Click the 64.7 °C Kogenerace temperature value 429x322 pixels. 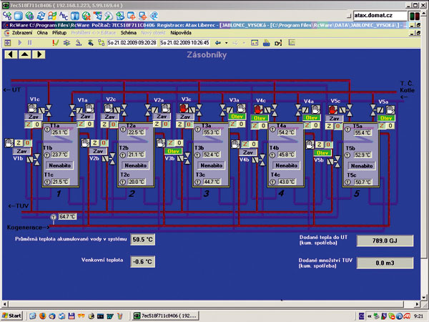point(67,217)
